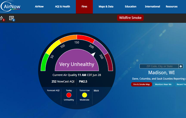
Task: Open the announcements news icon
Action: [x=12, y=18]
